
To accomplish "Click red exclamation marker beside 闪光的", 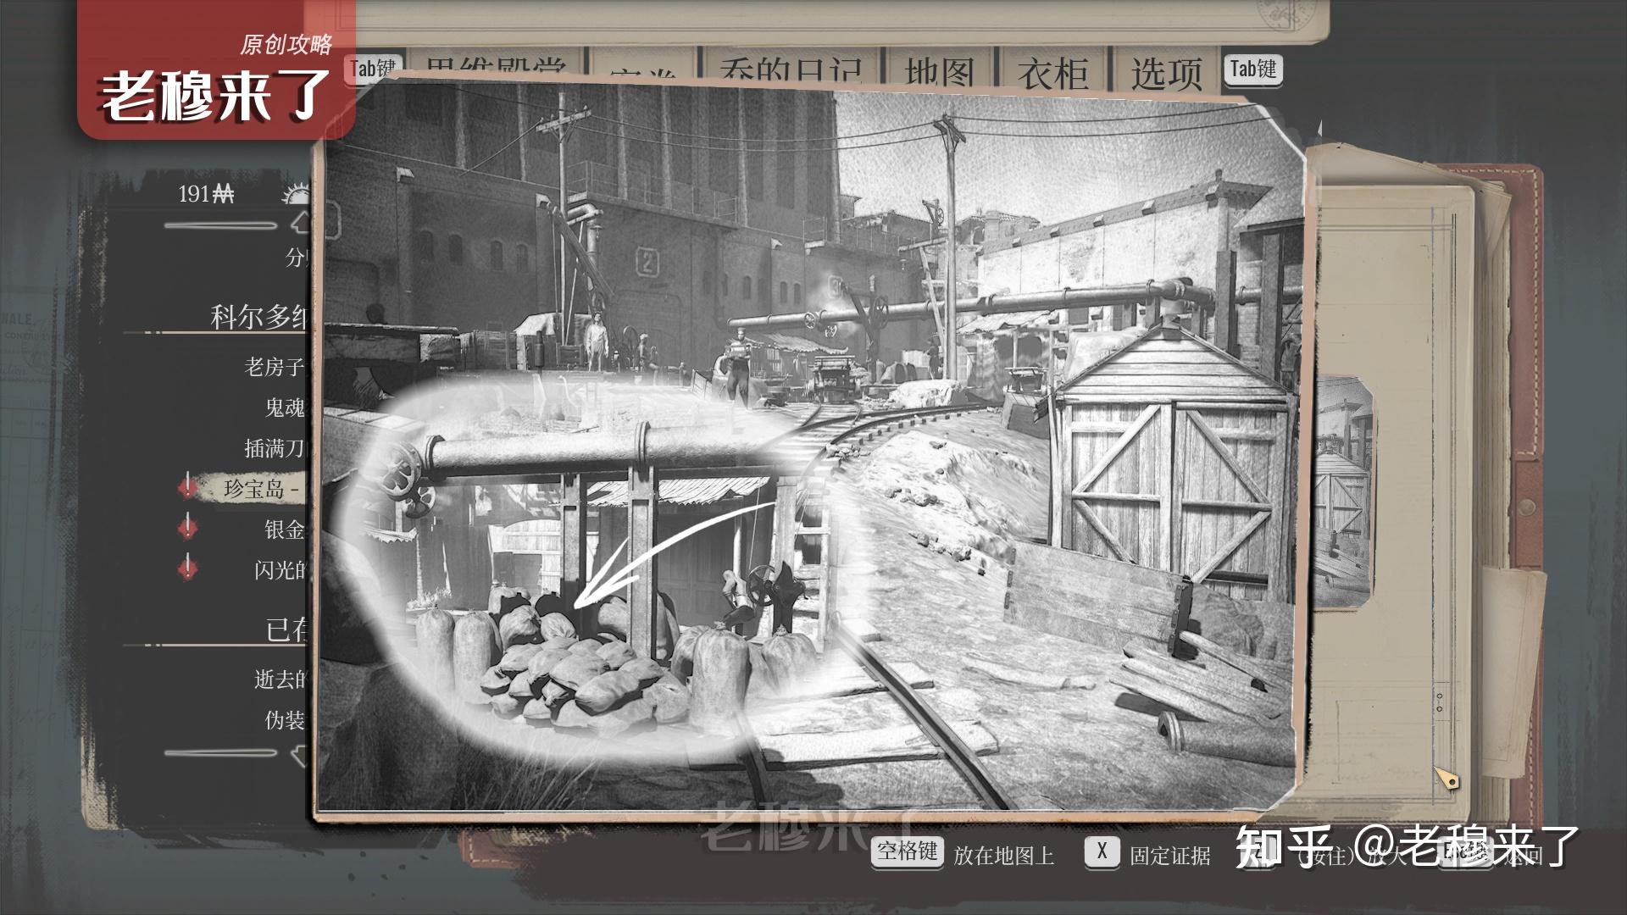I will [x=188, y=568].
